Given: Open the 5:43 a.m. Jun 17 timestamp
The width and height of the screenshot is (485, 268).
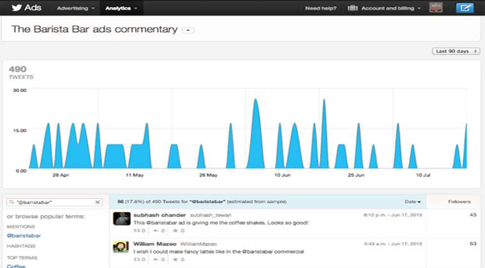Looking at the screenshot, I should coord(393,244).
